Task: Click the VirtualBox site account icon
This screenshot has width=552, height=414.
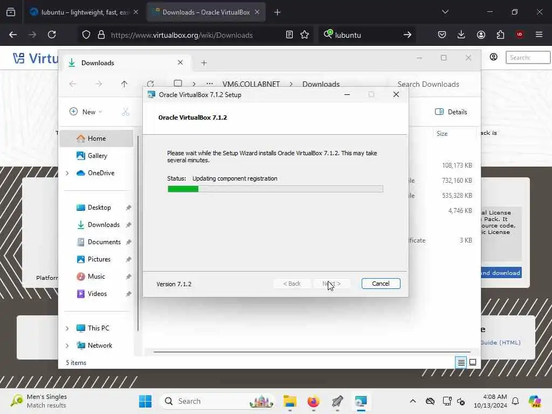Action: [x=494, y=57]
